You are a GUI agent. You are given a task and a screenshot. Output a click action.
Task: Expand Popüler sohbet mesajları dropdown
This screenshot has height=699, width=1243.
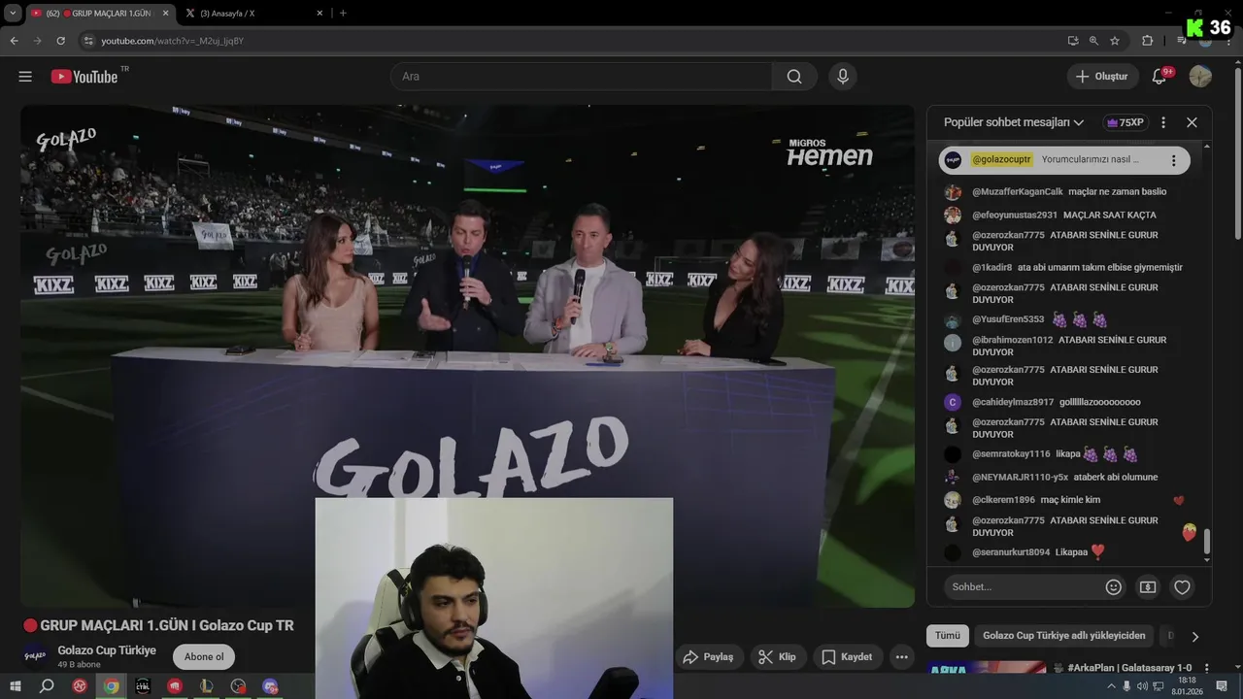click(1014, 122)
